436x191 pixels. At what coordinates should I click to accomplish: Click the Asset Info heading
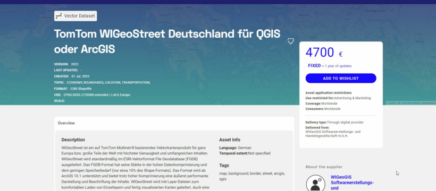tap(229, 140)
